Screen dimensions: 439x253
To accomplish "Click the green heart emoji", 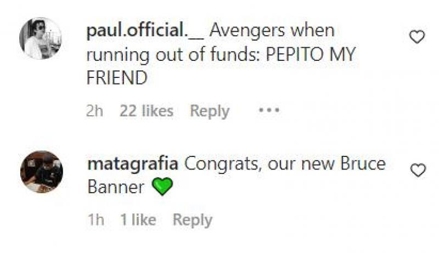I will coord(162,188).
